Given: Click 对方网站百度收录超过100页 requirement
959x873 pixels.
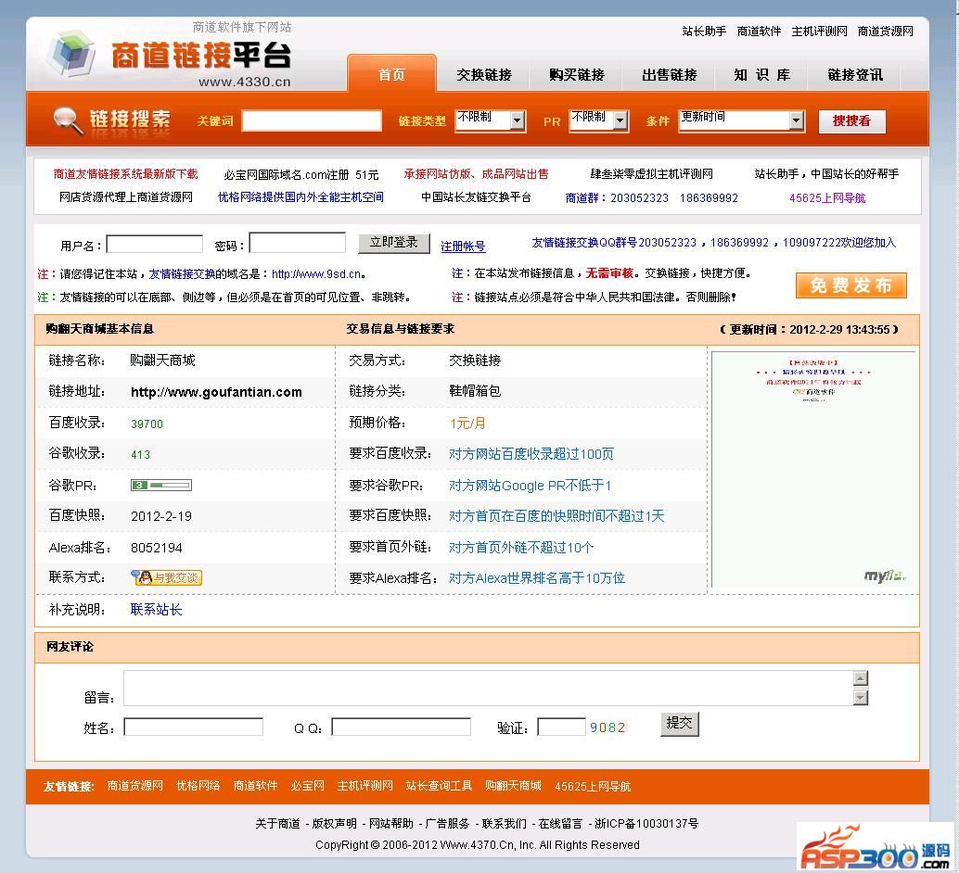Looking at the screenshot, I should [531, 454].
